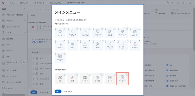Screen dimensions: 195x96
Task: Open ポートフォリオ in the top navigation
Action: point(39,3)
